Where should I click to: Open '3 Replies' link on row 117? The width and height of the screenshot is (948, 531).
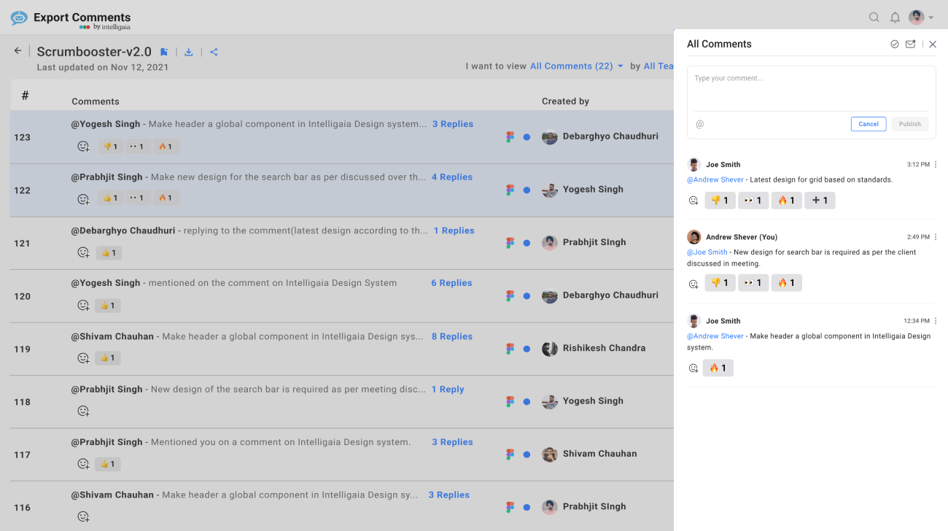[x=452, y=442]
